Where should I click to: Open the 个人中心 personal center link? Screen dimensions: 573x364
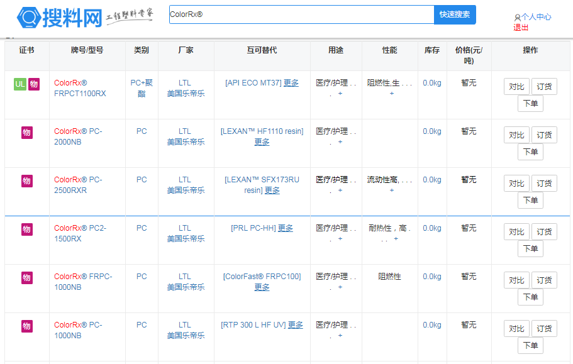(x=535, y=17)
